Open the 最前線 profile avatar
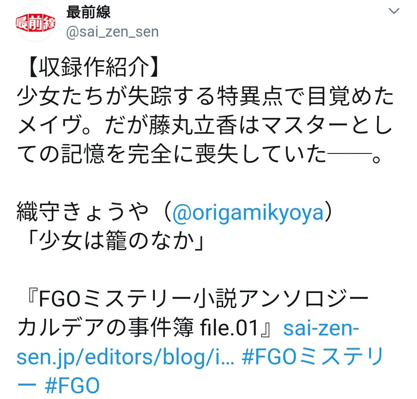The height and width of the screenshot is (399, 417). point(36,23)
